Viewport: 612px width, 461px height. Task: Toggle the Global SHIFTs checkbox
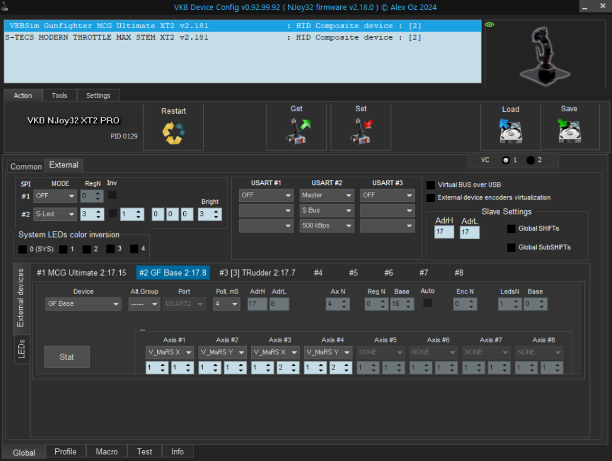point(511,228)
